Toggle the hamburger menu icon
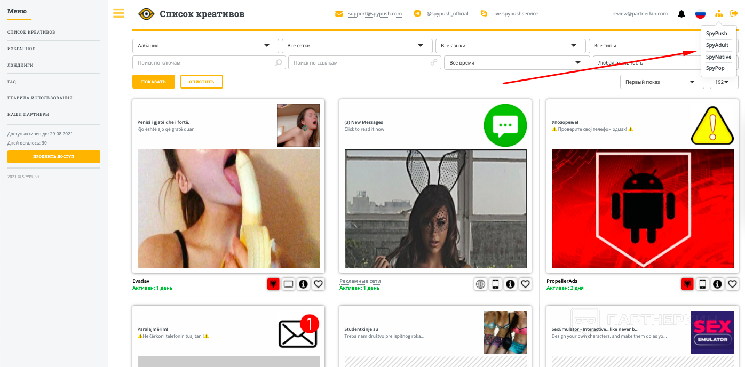Viewport: 745px width, 367px height. coord(118,13)
